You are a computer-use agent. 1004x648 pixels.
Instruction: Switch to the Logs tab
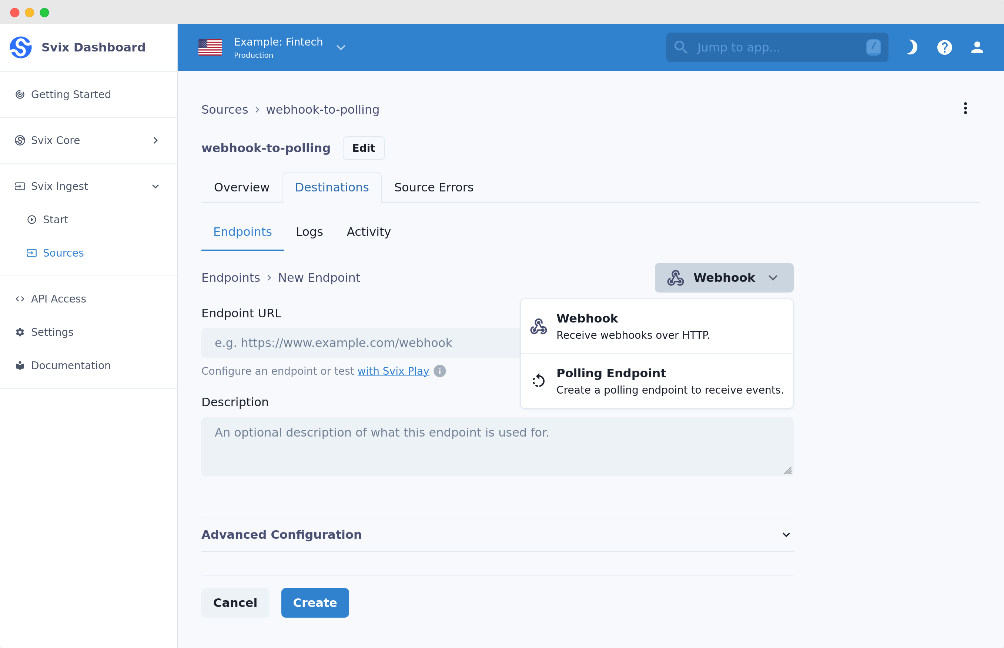click(309, 231)
